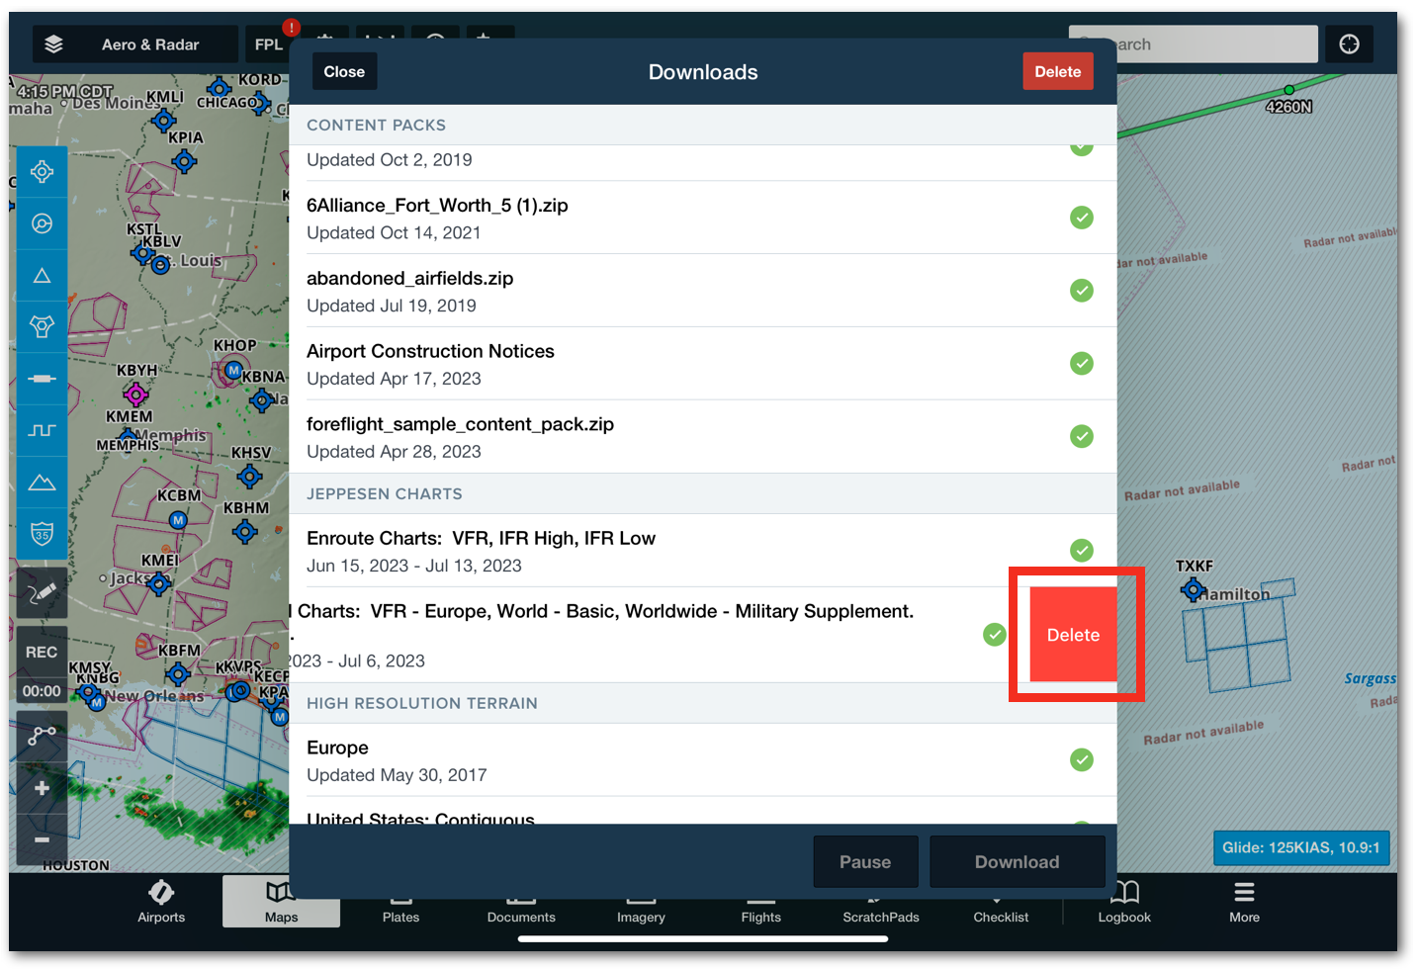Toggle checkmark for VFR - Europe charts row
This screenshot has width=1418, height=969.
pos(995,635)
